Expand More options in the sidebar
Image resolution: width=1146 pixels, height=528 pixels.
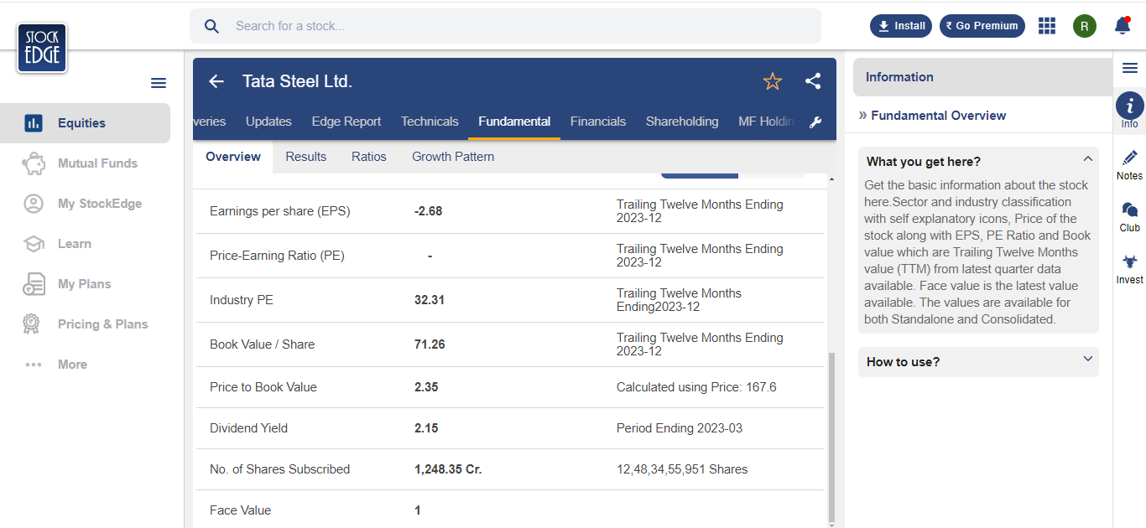85,365
